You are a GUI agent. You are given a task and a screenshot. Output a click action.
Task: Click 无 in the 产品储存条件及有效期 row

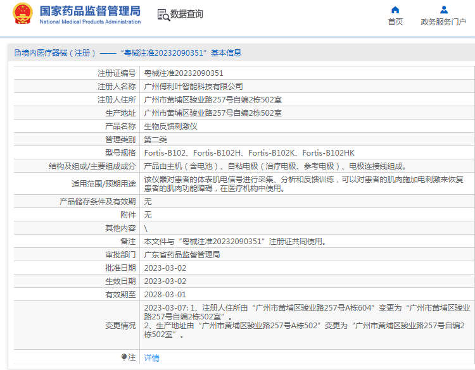148,202
